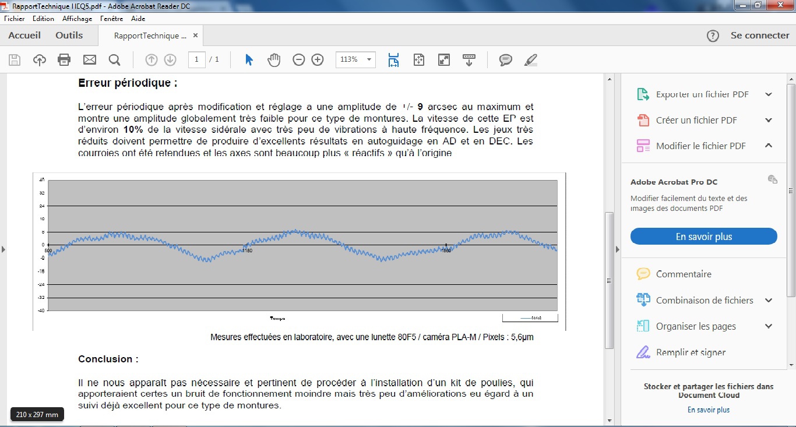Click the fit full page icon
The image size is (796, 427).
click(x=419, y=59)
